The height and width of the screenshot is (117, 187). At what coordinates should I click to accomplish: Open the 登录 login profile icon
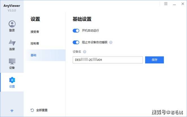12,24
